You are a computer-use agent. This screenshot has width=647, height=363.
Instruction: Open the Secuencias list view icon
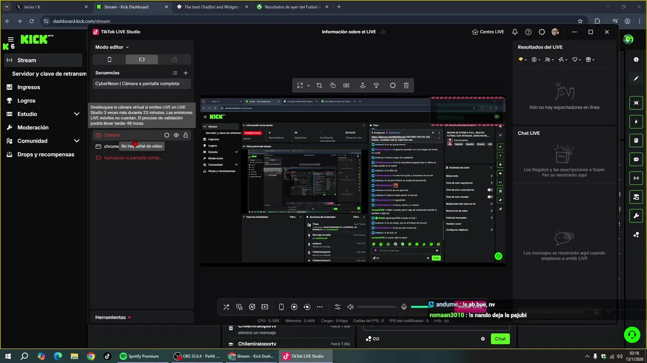tap(175, 73)
